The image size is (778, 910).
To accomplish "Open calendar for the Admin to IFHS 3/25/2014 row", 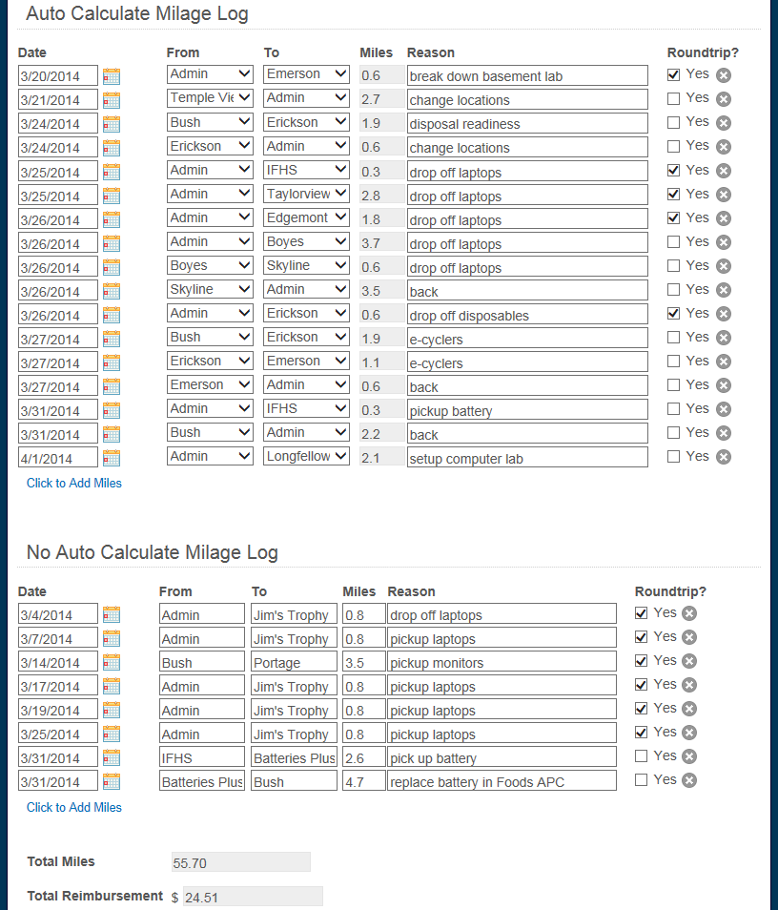I will pos(112,172).
